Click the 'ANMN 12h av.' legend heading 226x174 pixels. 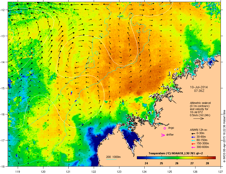pyautogui.click(x=199, y=130)
